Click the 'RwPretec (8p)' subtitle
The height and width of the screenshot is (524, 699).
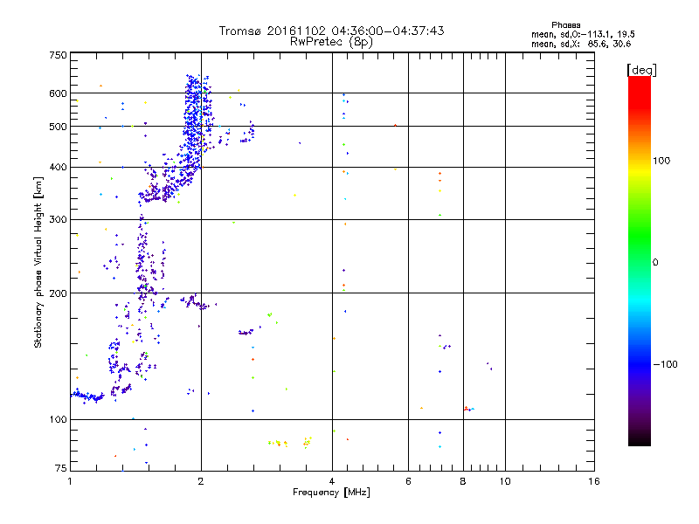click(331, 42)
